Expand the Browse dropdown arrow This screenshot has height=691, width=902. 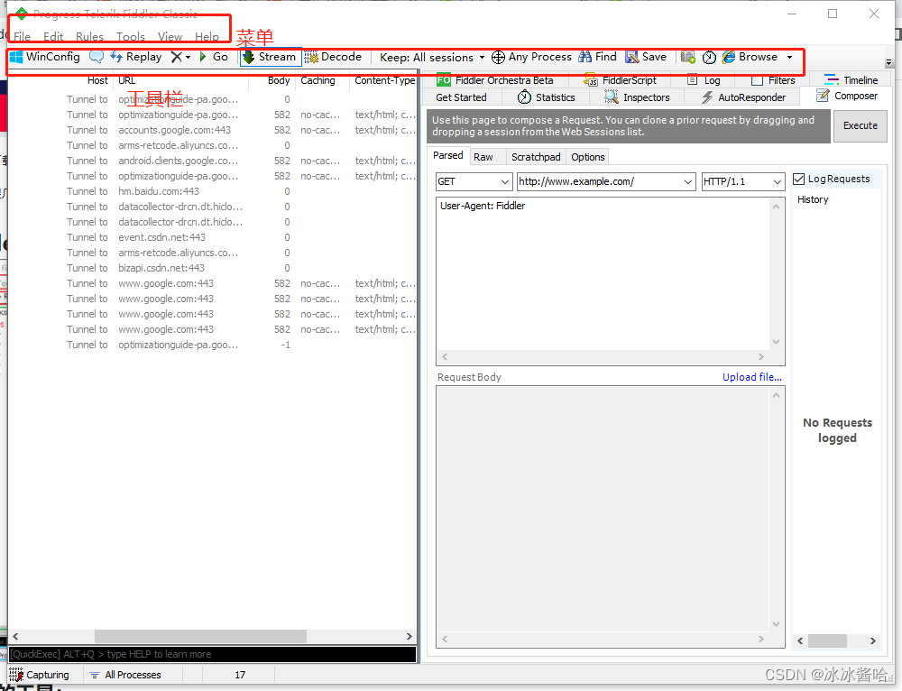click(790, 57)
